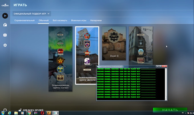
Task: Click the CANALS map badge
Action: click(x=60, y=78)
